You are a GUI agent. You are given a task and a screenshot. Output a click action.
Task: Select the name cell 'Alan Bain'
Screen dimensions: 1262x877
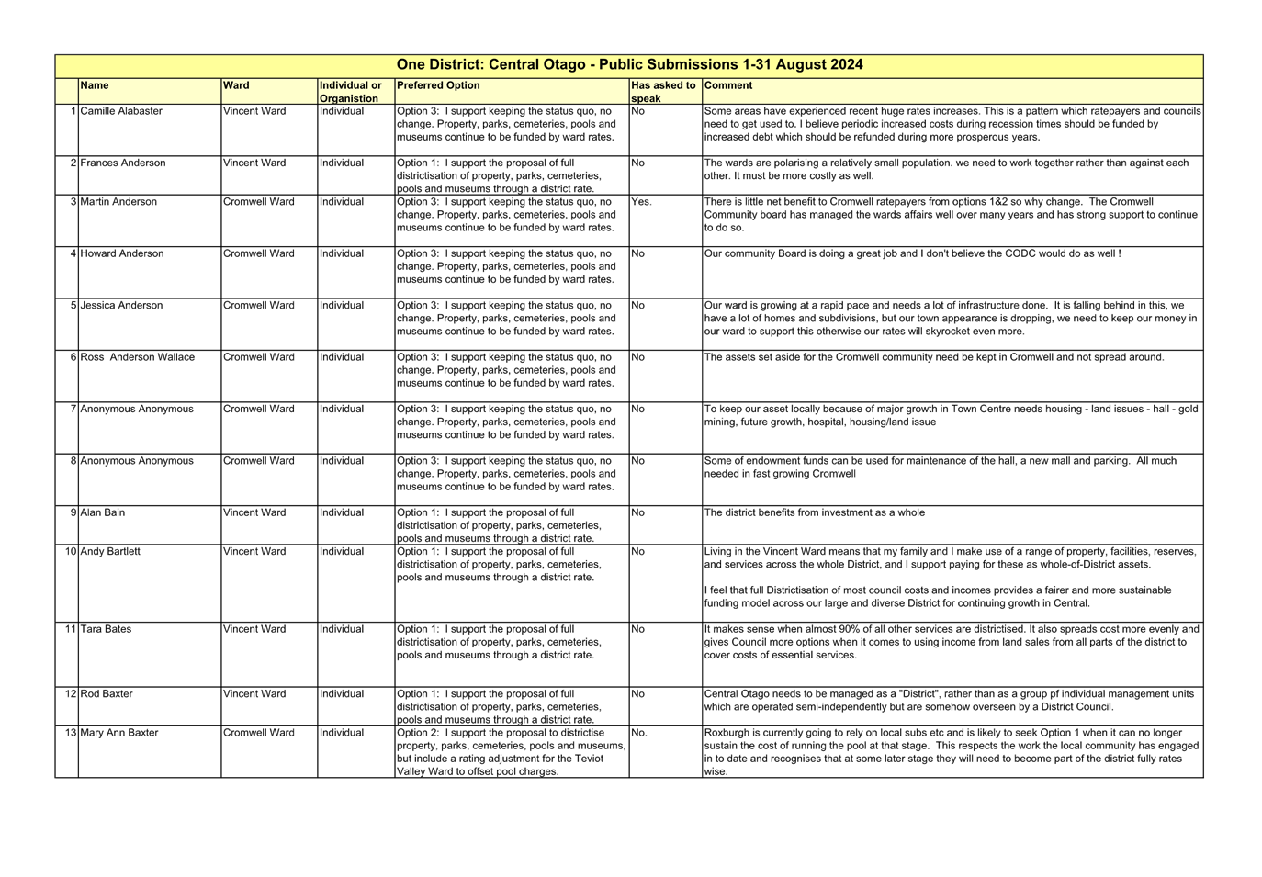103,513
